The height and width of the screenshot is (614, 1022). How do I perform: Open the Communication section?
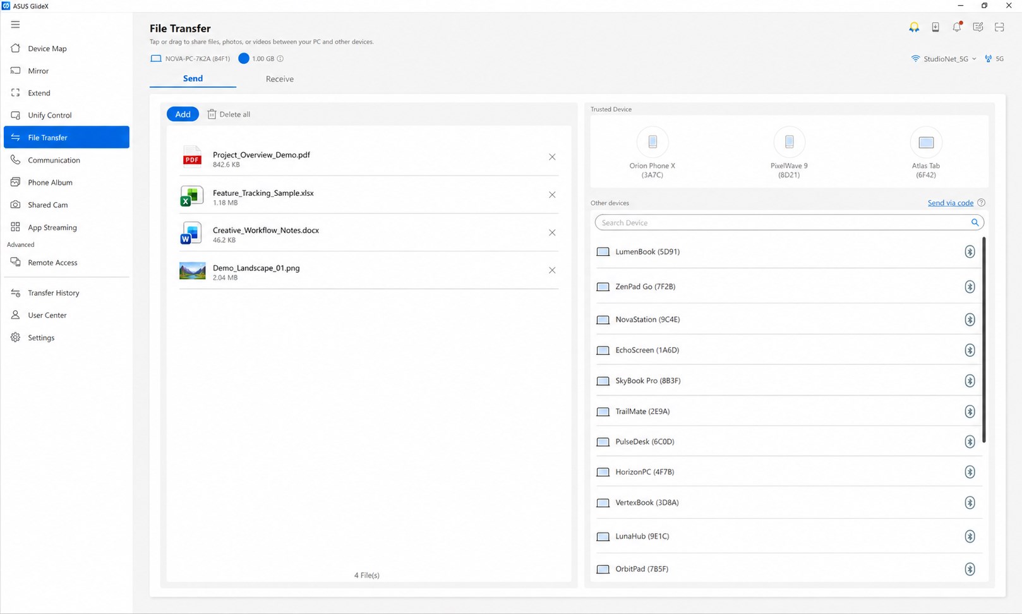tap(66, 160)
